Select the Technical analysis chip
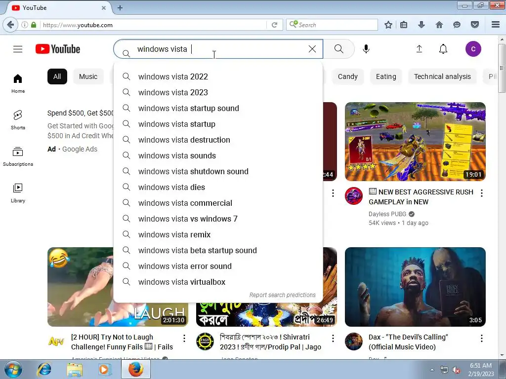Viewport: 506px width, 379px height. click(x=442, y=76)
